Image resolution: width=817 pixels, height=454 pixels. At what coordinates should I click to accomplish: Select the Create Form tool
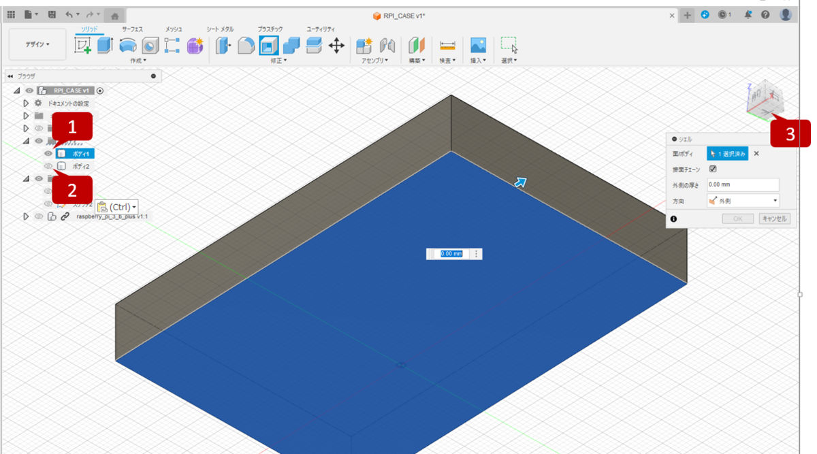(x=195, y=46)
